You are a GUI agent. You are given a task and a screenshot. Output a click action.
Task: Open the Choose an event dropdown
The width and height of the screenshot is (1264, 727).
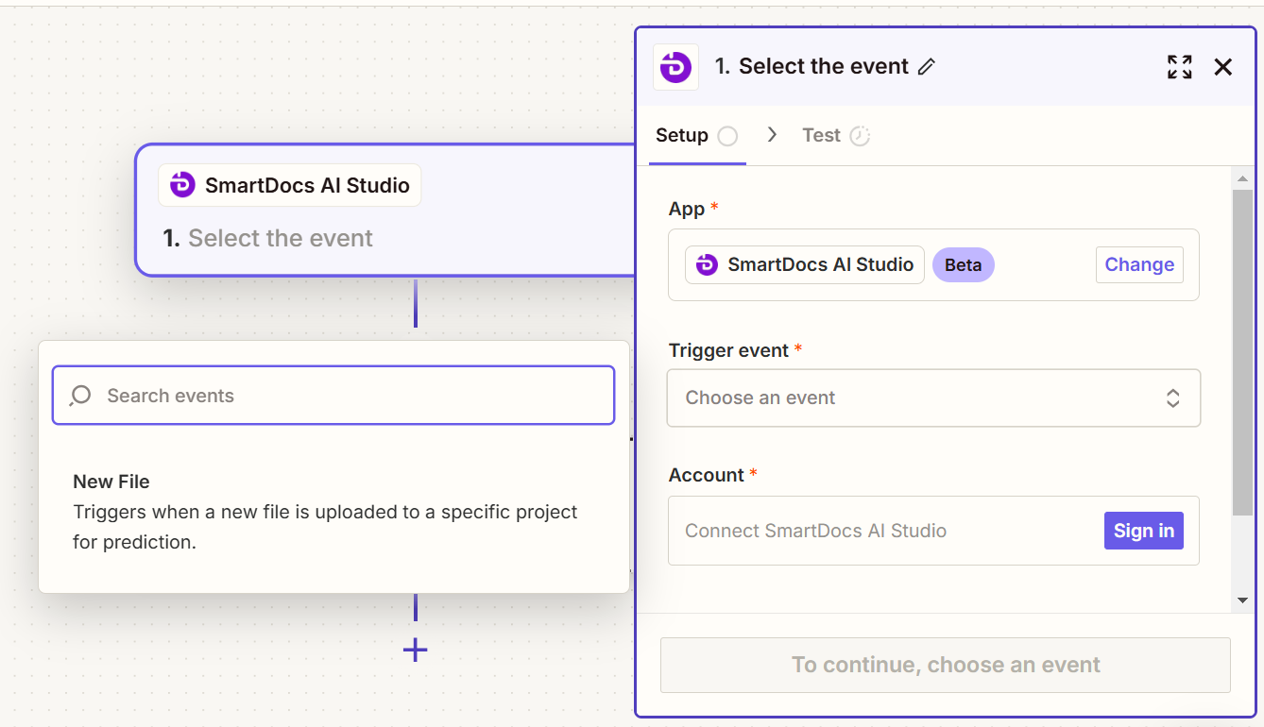coord(933,397)
